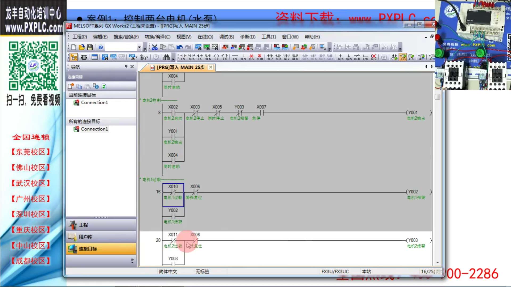Open the 工程(P) menu
This screenshot has width=511, height=287.
80,37
